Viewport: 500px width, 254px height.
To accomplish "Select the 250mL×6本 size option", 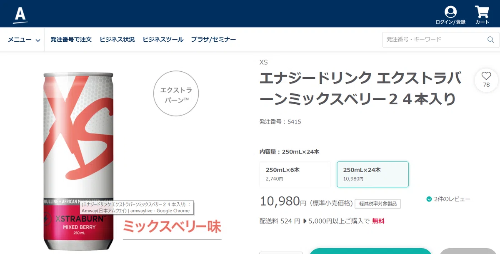I will tap(295, 174).
